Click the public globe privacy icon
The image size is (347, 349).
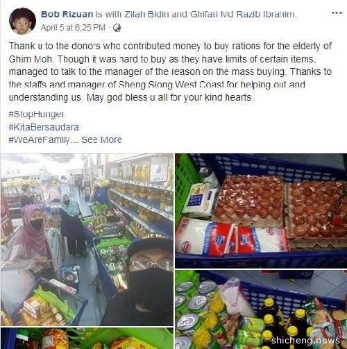[x=117, y=28]
